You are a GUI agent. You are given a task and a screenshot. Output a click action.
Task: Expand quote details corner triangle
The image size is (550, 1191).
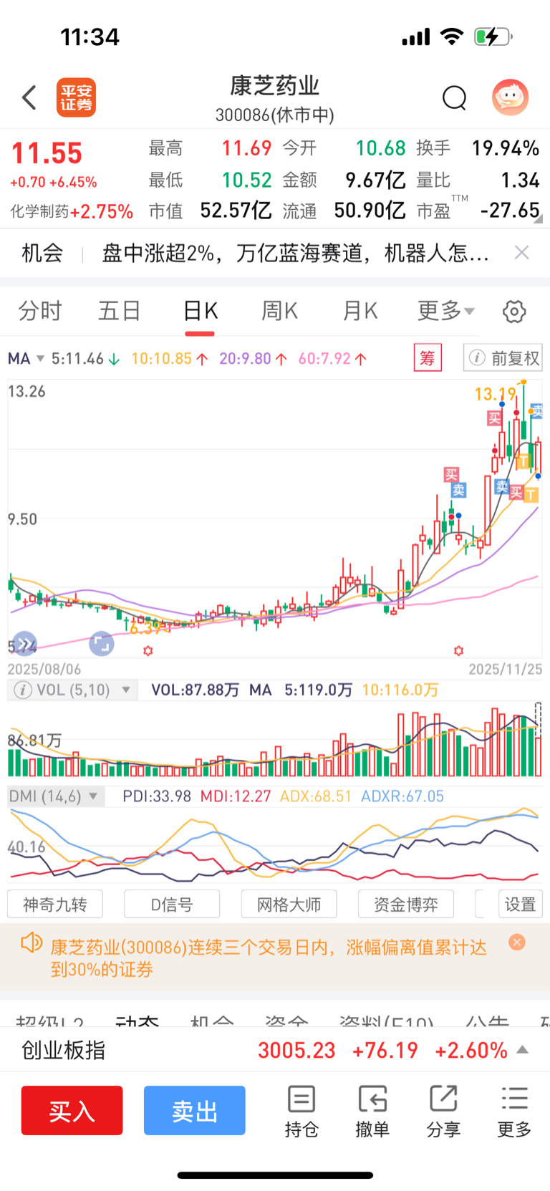pyautogui.click(x=538, y=219)
